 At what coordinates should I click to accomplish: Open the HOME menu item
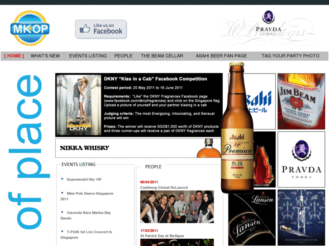(14, 56)
